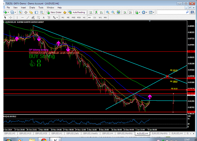This screenshot has height=141, width=197.
Task: Open the View menu
Action: coord(15,8)
